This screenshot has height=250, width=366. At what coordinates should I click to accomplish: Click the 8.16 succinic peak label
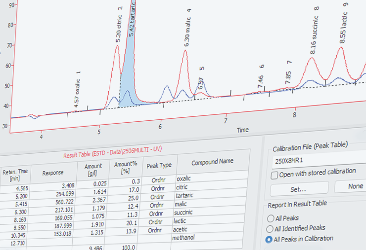(314, 35)
